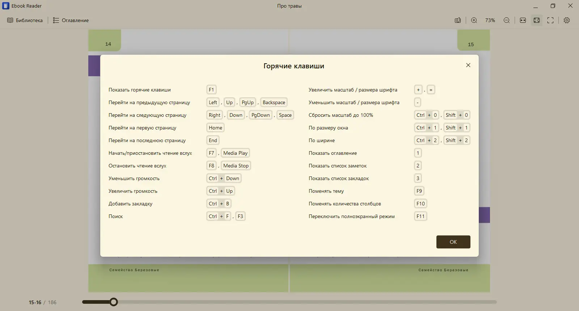
Task: Open the Библиотека library view
Action: pyautogui.click(x=25, y=20)
